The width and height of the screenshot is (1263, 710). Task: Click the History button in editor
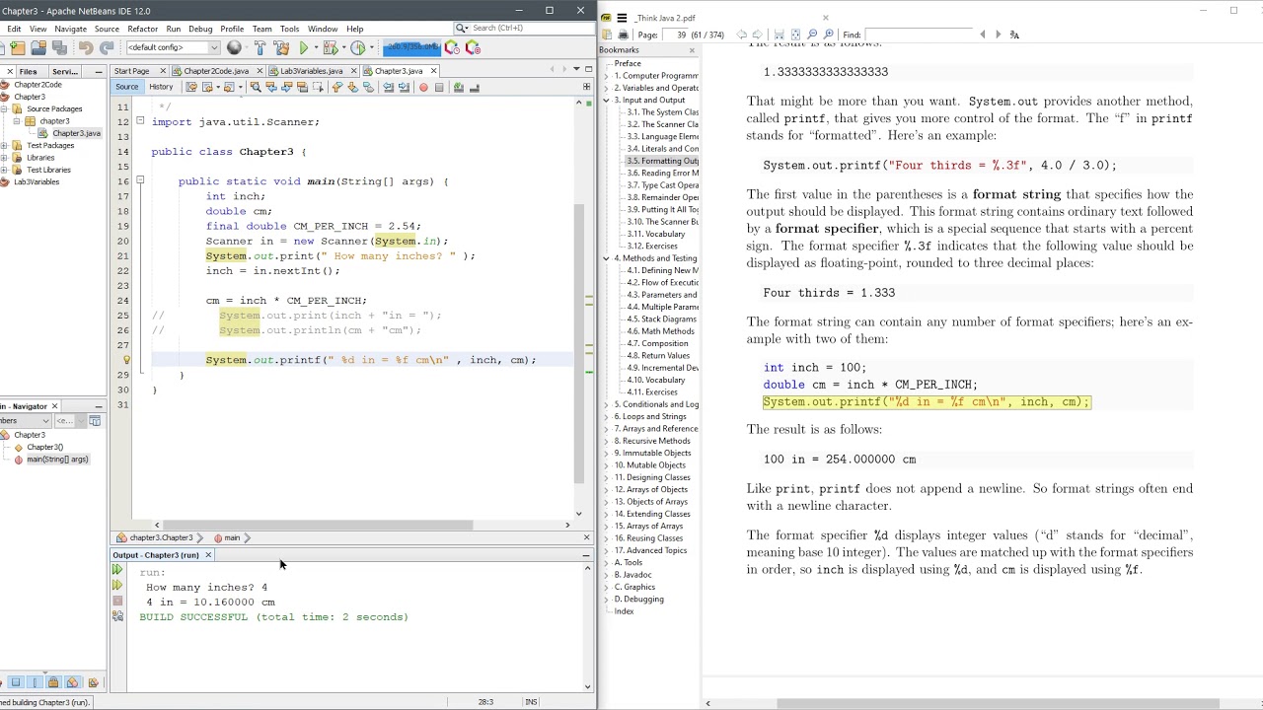click(x=161, y=87)
